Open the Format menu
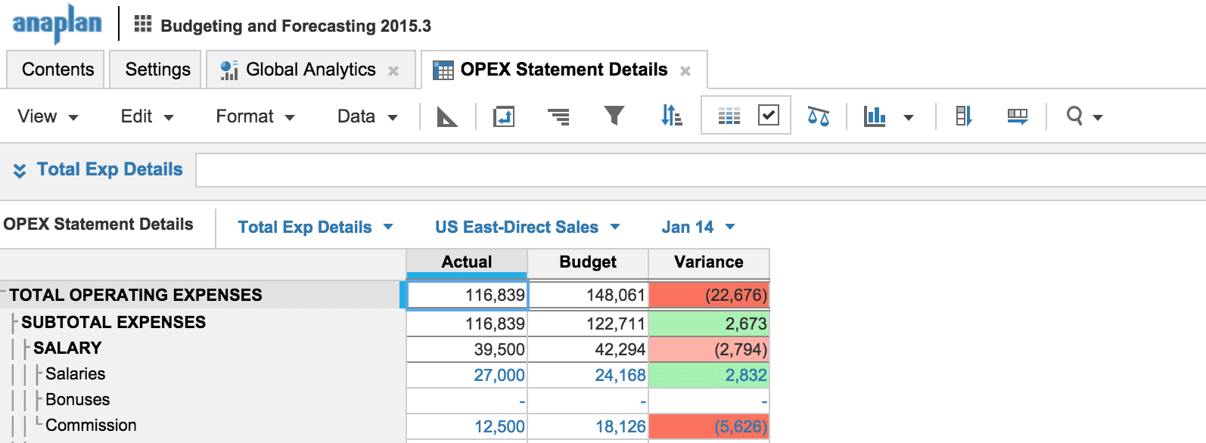 pyautogui.click(x=255, y=116)
